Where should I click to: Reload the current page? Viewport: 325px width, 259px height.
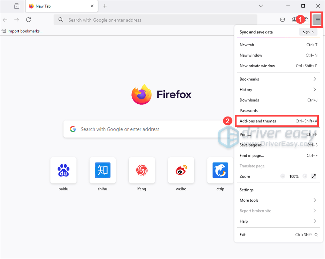click(x=29, y=20)
